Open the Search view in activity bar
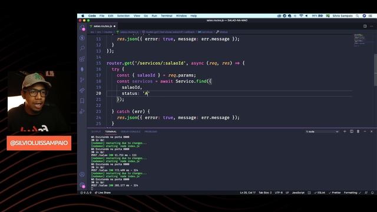The width and height of the screenshot is (377, 212). point(82,48)
